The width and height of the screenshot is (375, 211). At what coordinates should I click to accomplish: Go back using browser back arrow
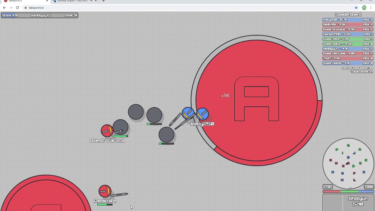pos(4,8)
